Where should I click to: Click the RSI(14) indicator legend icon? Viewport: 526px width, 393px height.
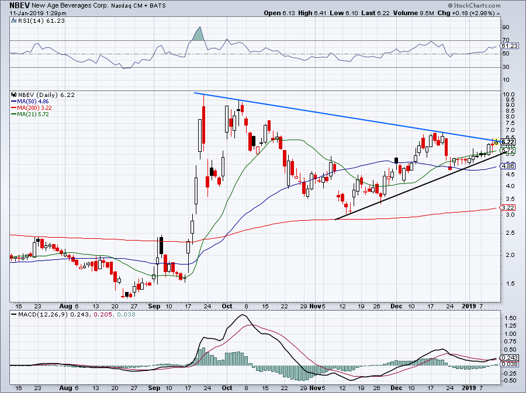click(x=14, y=20)
